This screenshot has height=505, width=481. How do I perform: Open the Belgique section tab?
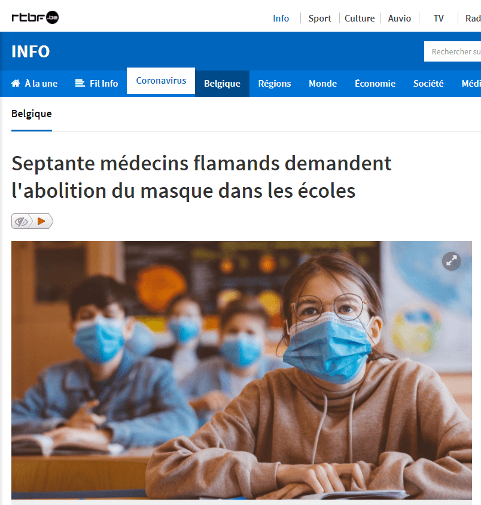(x=222, y=84)
